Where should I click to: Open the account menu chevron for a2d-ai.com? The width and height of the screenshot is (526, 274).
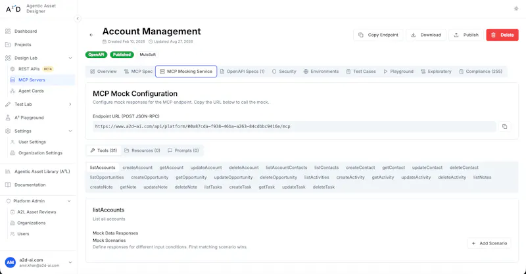[70, 262]
